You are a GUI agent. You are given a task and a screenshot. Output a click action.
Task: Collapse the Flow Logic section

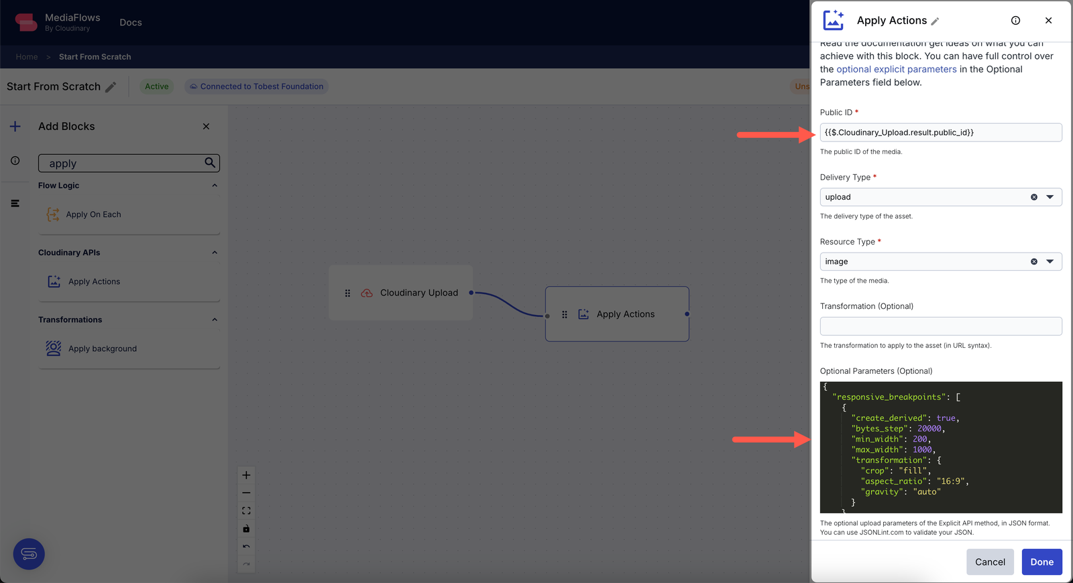215,186
